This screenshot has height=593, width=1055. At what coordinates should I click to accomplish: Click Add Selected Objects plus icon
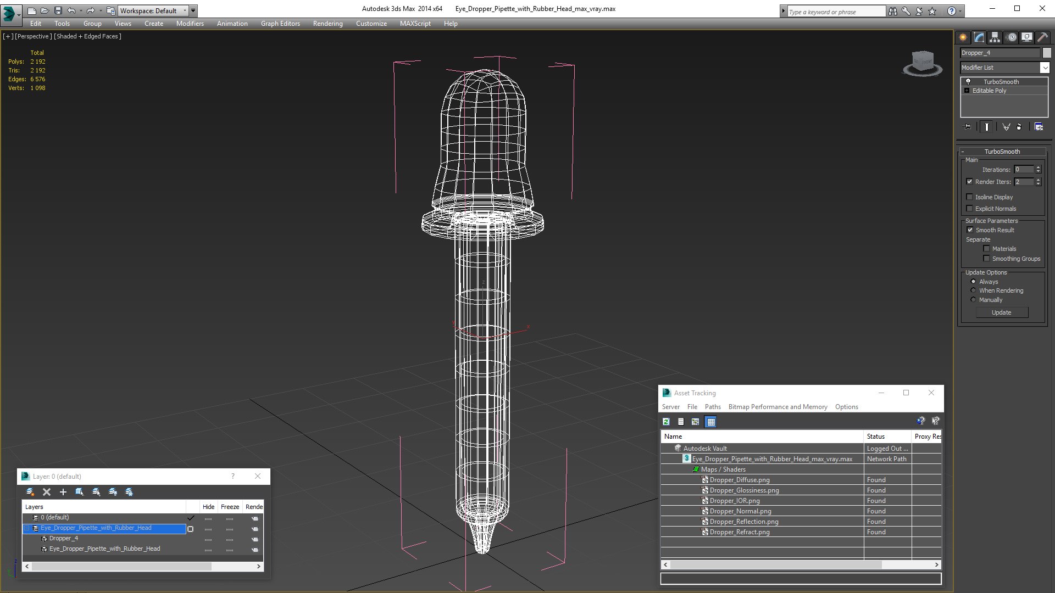coord(63,492)
